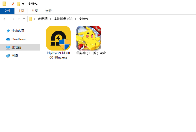Click the Forward navigation arrow
The width and height of the screenshot is (196, 132).
tap(12, 19)
